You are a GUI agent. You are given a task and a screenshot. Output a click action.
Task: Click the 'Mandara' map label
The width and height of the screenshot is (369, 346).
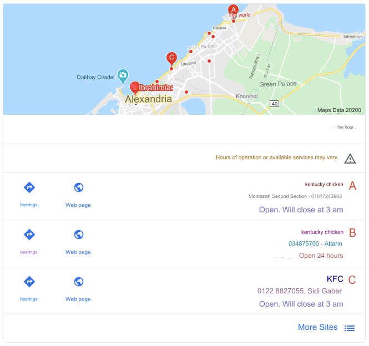pyautogui.click(x=219, y=28)
